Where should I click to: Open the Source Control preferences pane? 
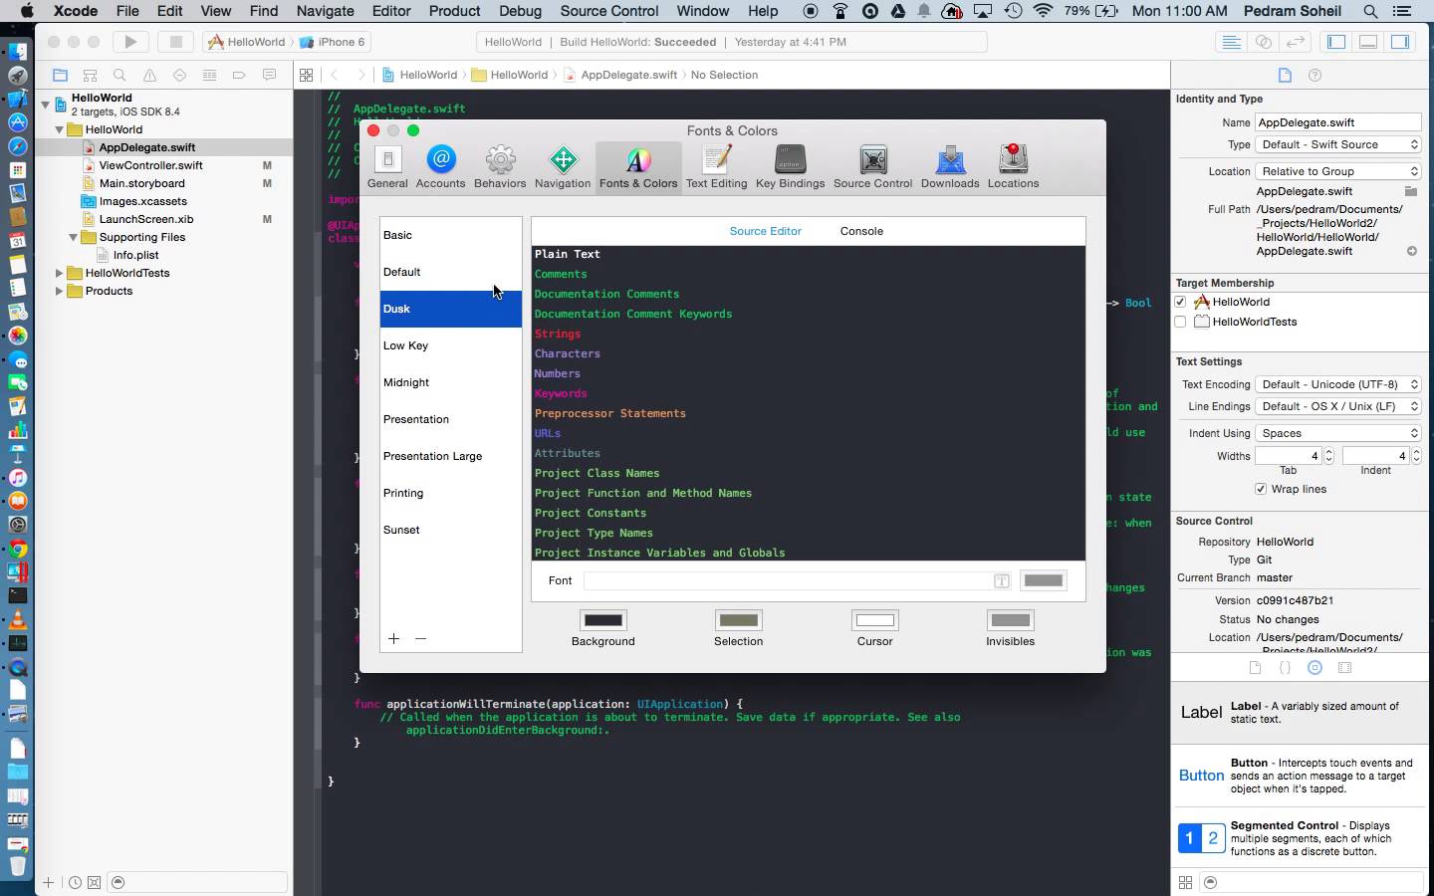[872, 166]
